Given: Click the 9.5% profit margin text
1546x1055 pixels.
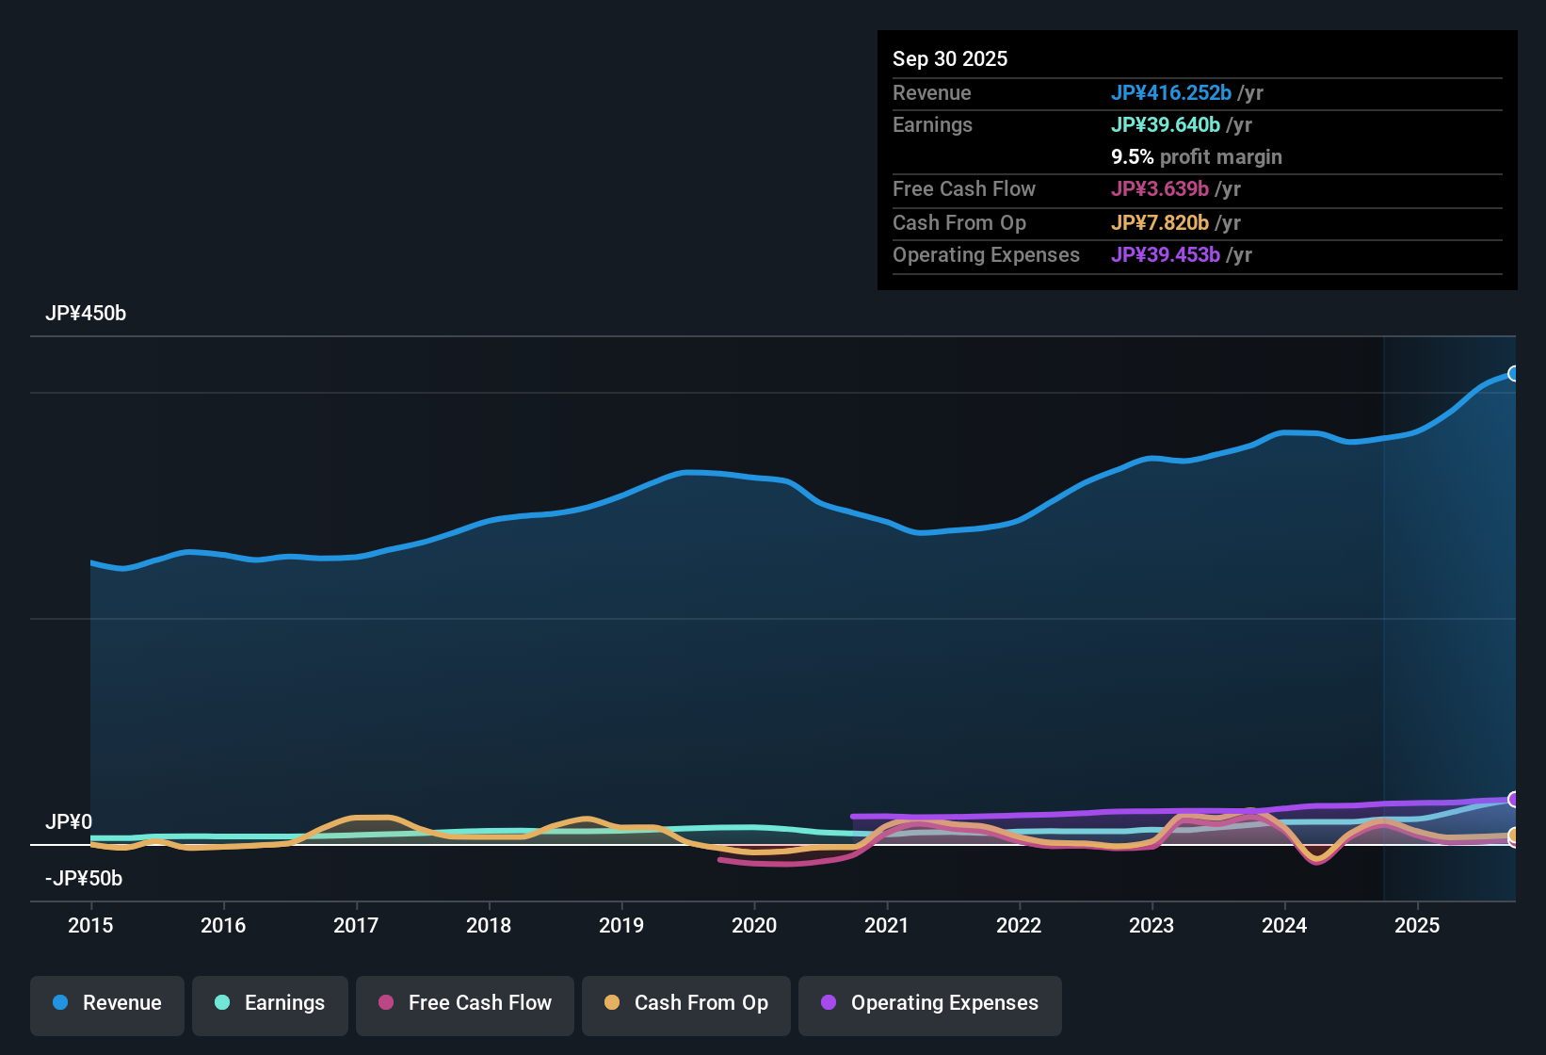Looking at the screenshot, I should [x=1197, y=157].
